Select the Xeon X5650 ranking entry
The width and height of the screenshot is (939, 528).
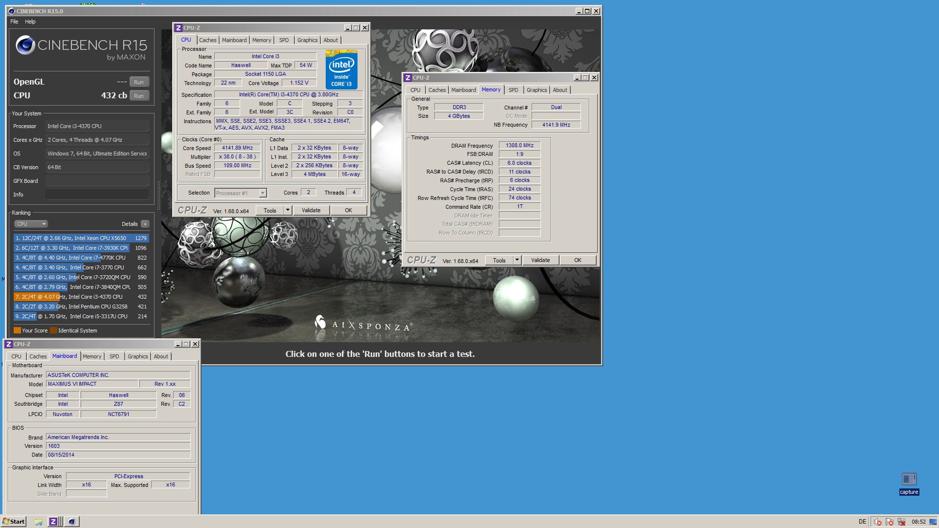[x=81, y=238]
